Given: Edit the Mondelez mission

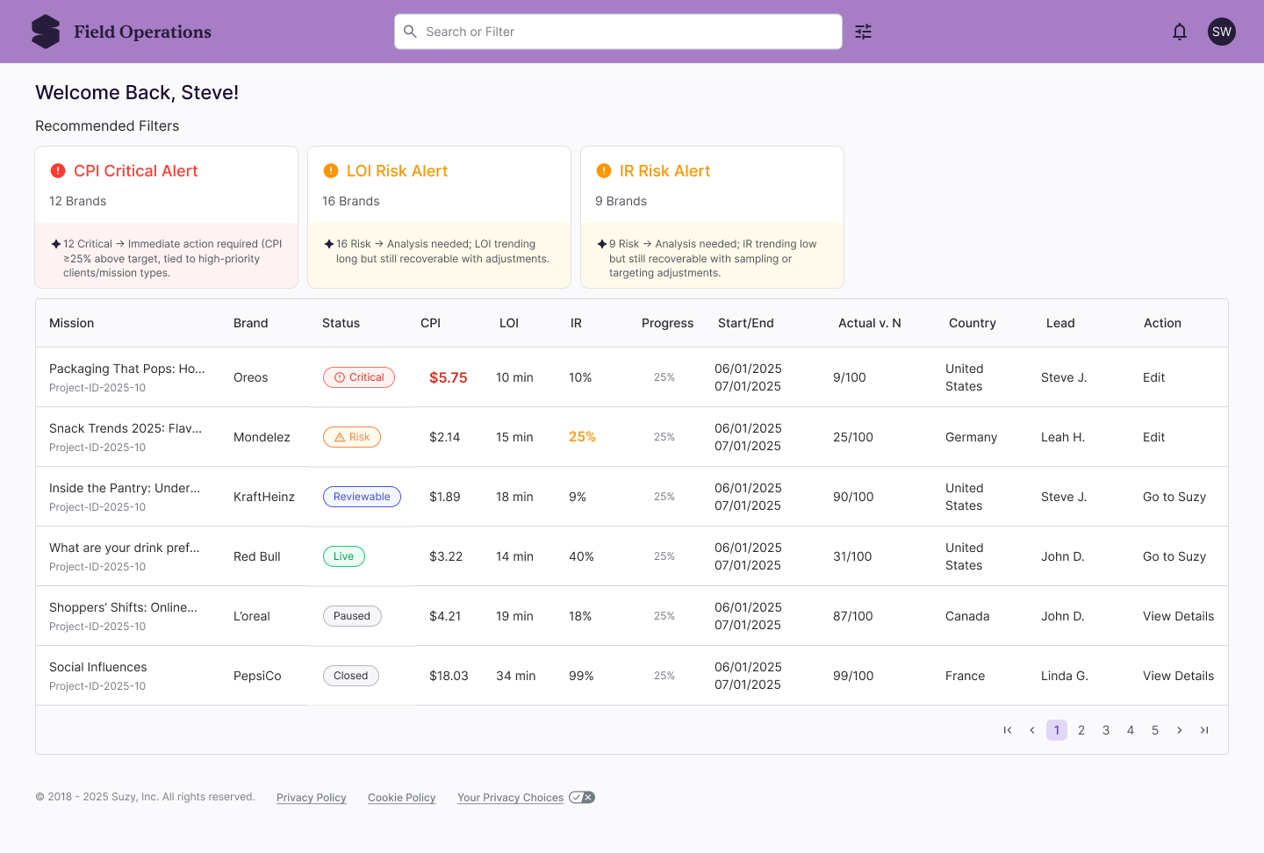Looking at the screenshot, I should tap(1153, 437).
